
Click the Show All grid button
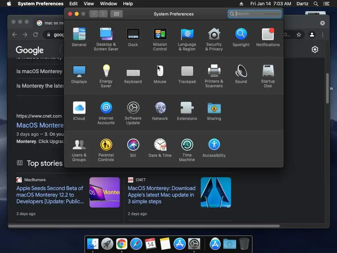117,14
